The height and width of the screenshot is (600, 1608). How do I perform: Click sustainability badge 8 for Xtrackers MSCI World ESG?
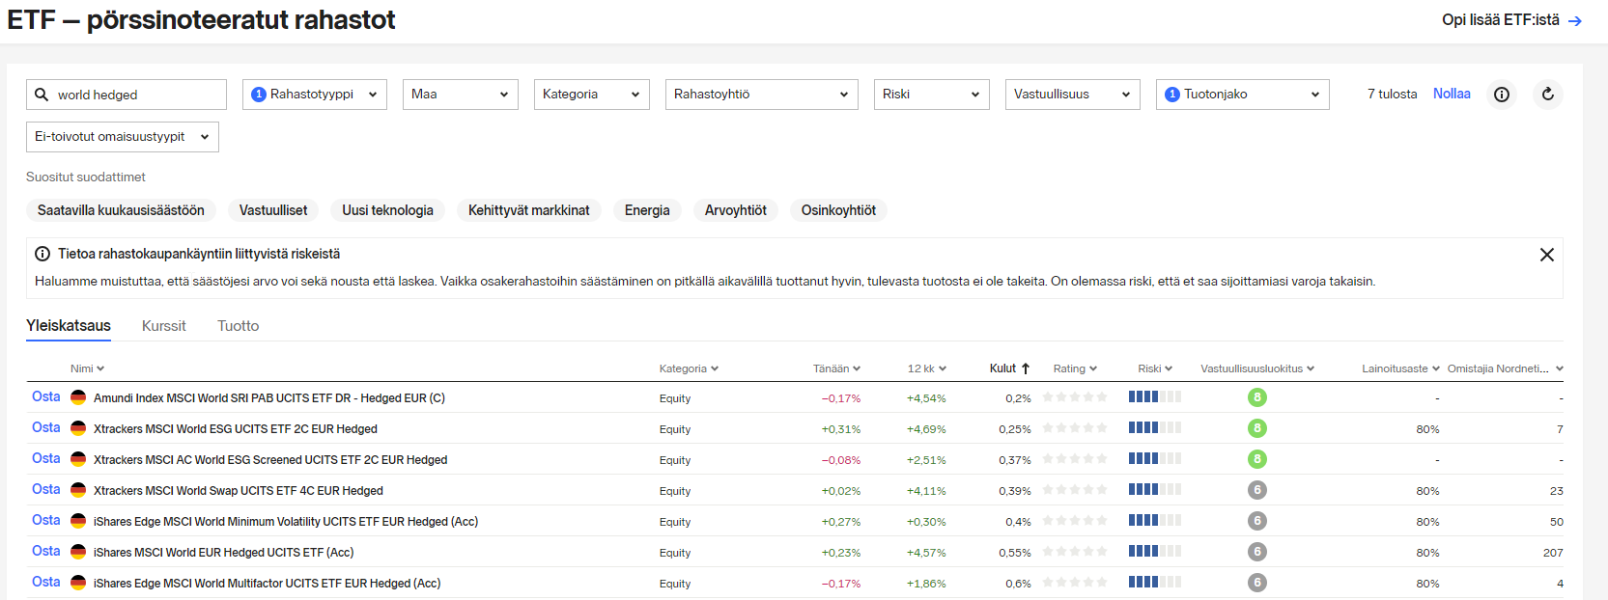tap(1256, 428)
